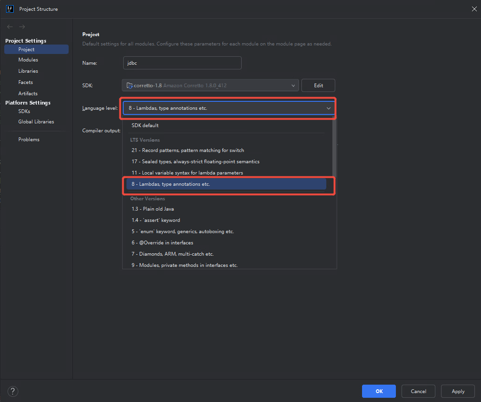Select 1.4 - 'assert' keyword level
This screenshot has width=481, height=402.
[226, 220]
